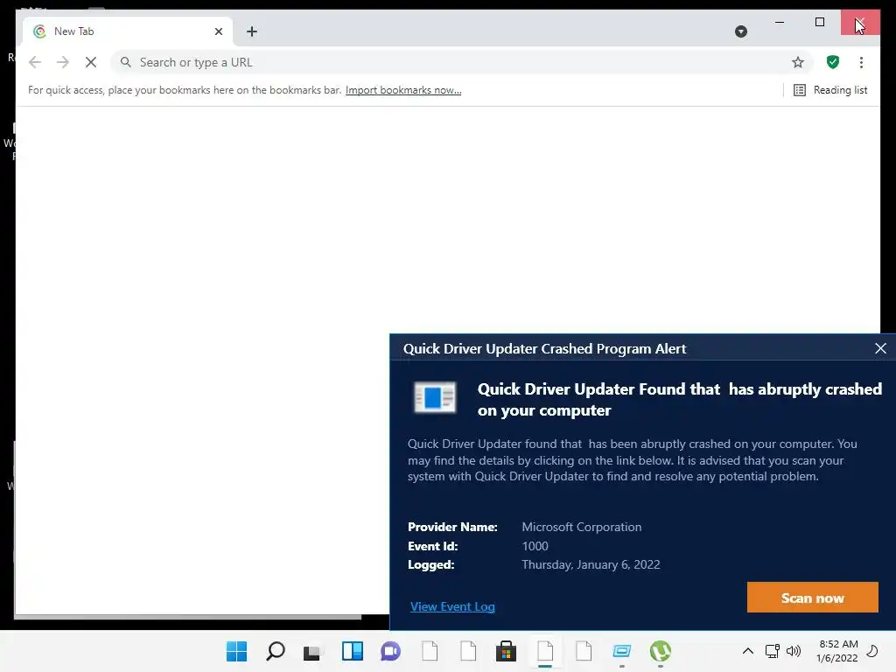Show hidden system tray icons

747,651
